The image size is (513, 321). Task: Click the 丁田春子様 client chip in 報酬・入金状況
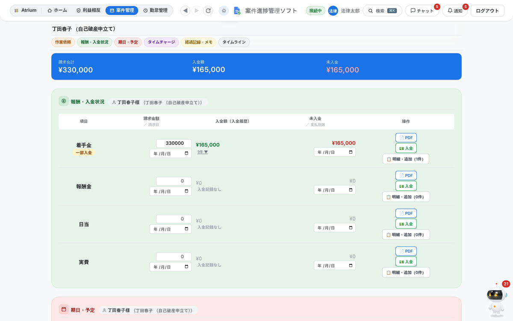pos(158,102)
